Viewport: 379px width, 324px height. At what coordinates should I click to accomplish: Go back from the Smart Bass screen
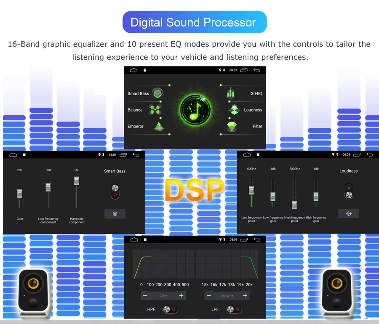pyautogui.click(x=136, y=155)
